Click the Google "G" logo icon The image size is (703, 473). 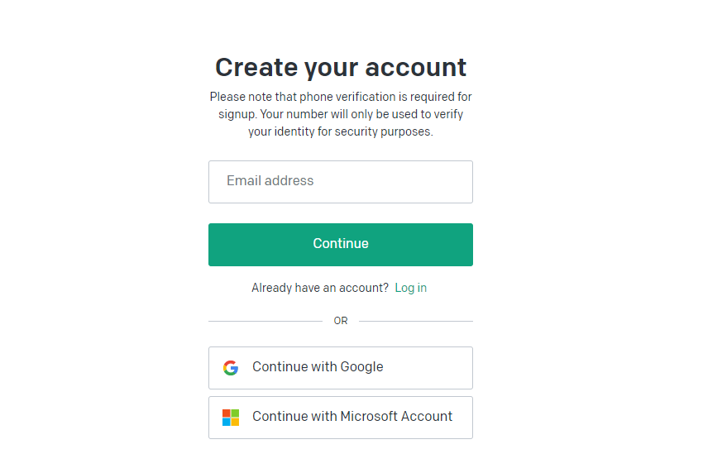point(231,368)
